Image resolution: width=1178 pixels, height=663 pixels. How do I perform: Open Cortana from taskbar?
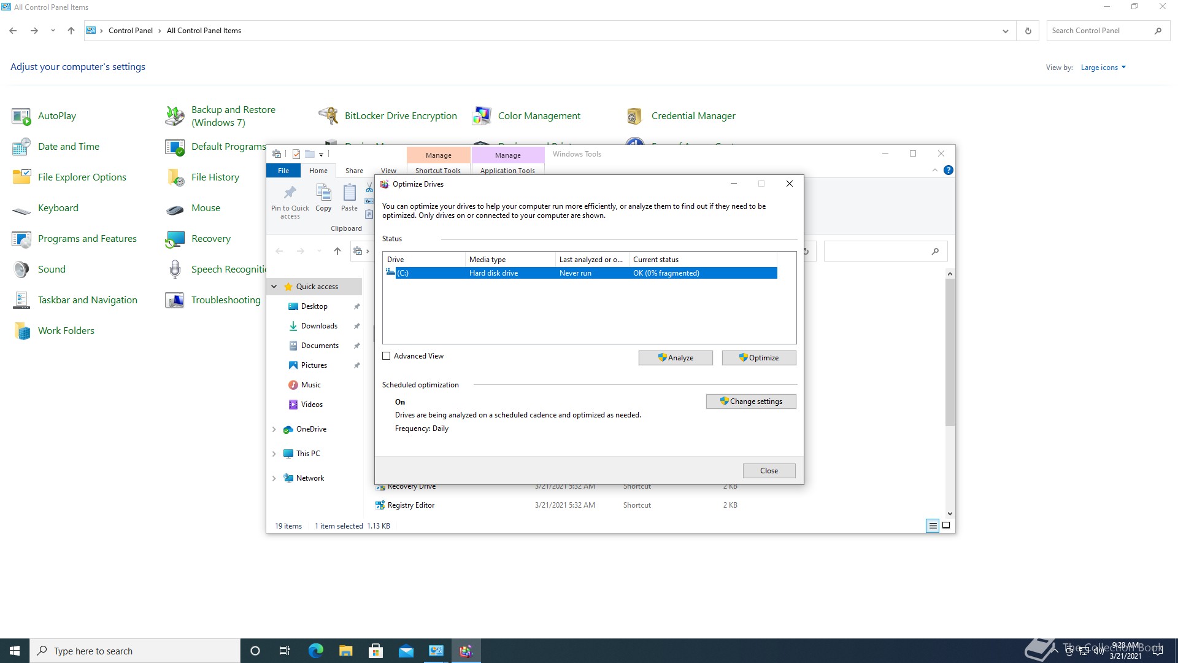click(255, 651)
